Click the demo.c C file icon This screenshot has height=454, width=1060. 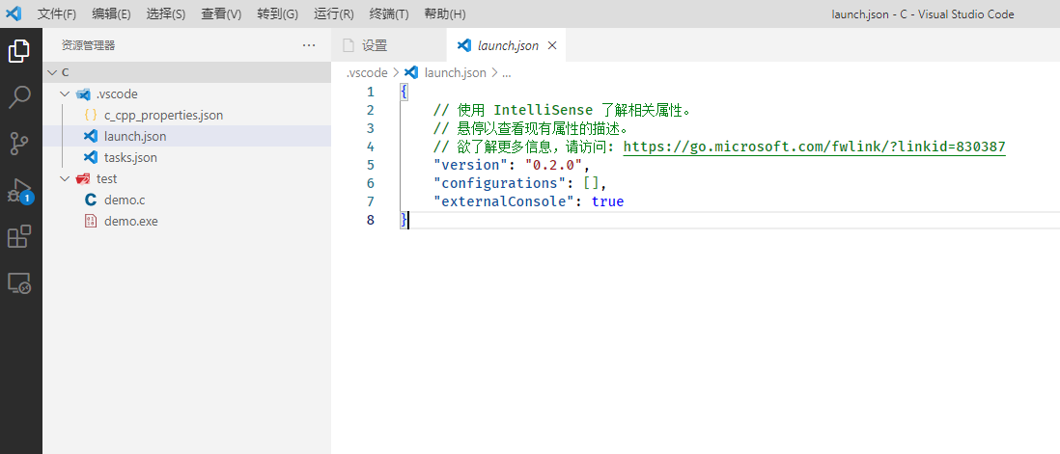tap(91, 200)
